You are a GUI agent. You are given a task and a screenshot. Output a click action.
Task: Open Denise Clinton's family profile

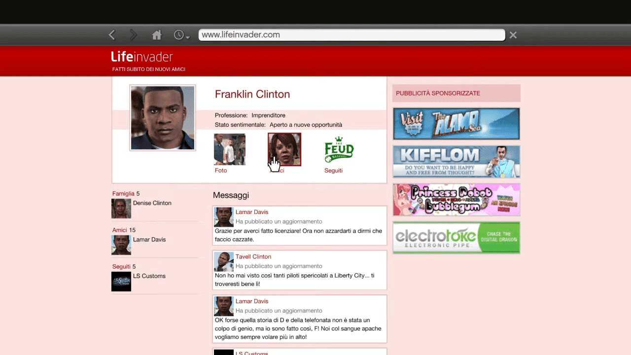click(x=152, y=203)
